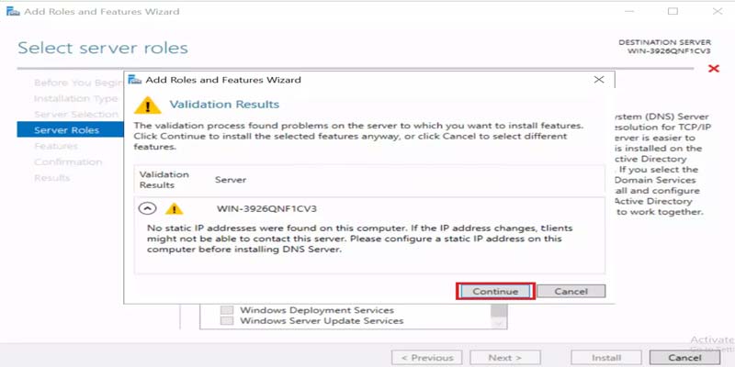The width and height of the screenshot is (735, 367).
Task: Click the roles list scroll down arrow
Action: click(499, 323)
